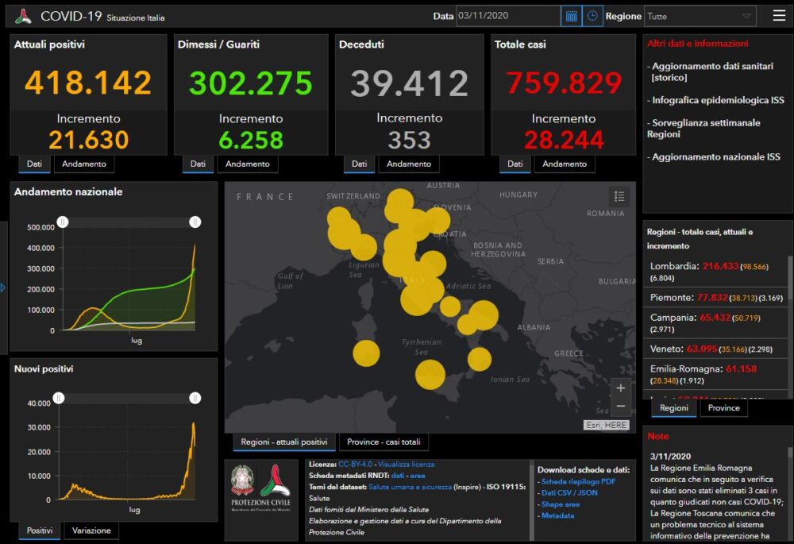Show the Province - casi totali map

384,442
